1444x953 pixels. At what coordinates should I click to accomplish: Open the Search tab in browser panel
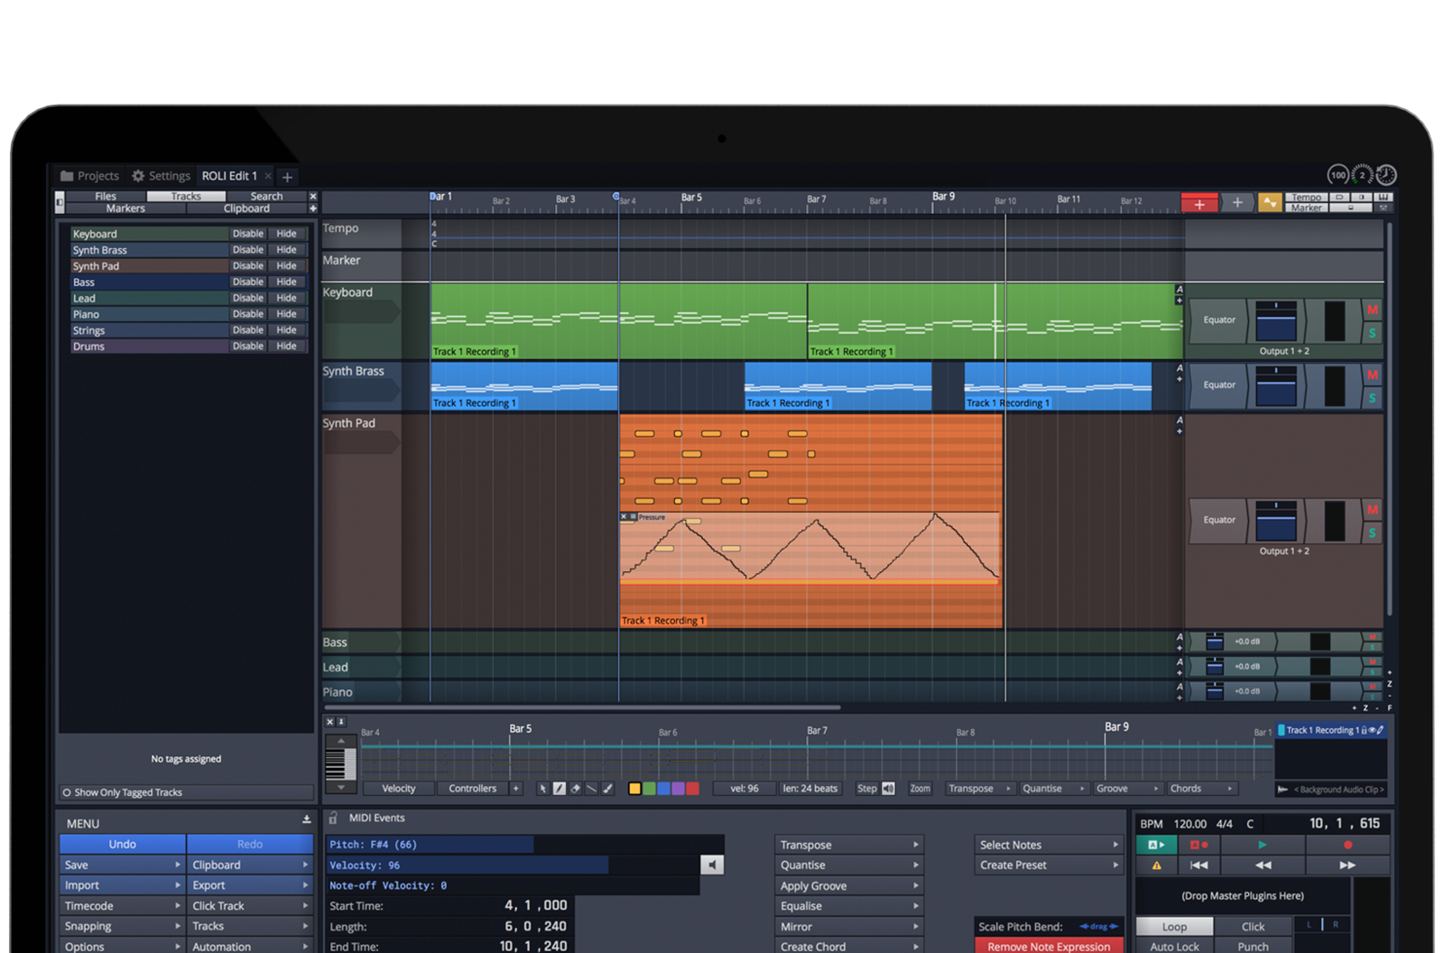(266, 196)
